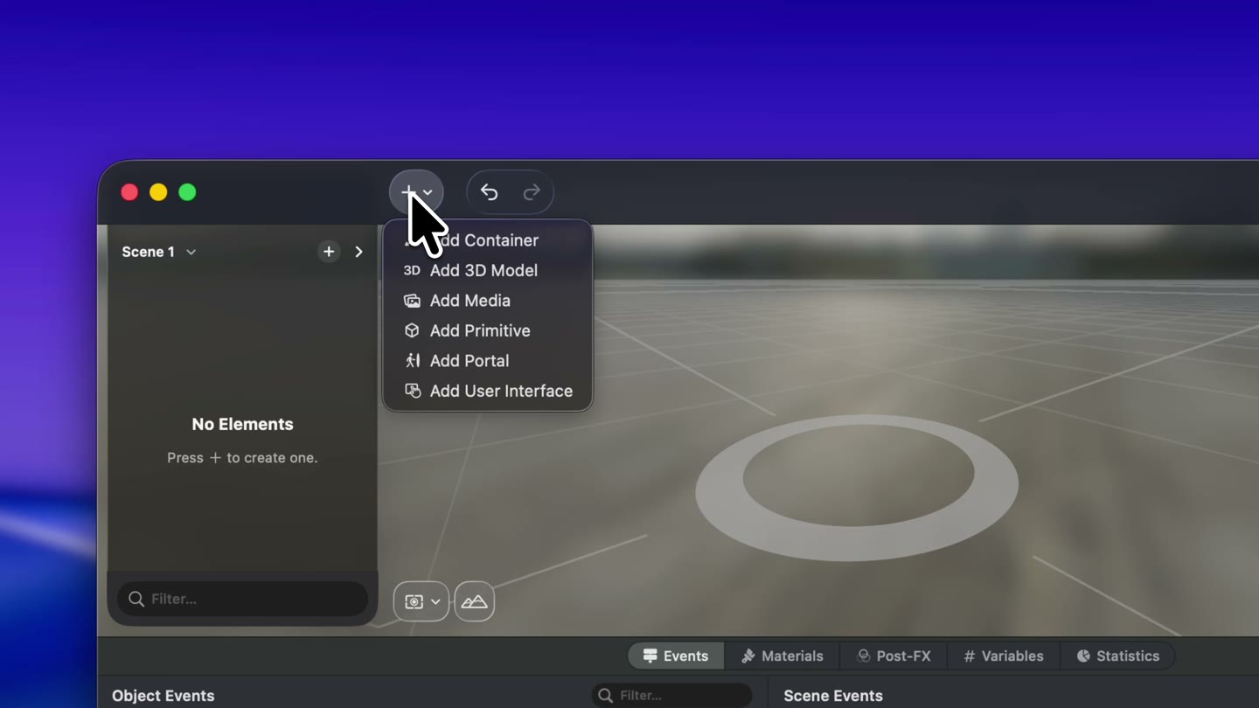Choose Add Primitive from the menu

pyautogui.click(x=487, y=330)
